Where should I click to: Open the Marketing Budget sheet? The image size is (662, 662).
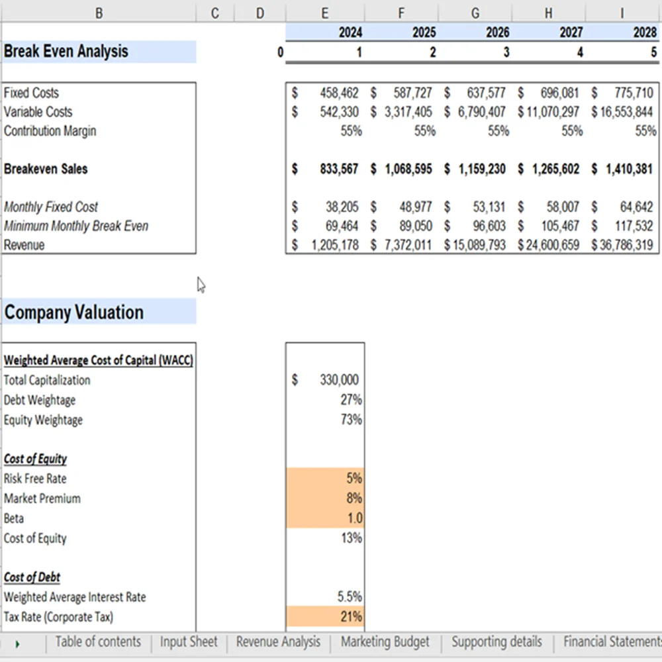tap(385, 641)
